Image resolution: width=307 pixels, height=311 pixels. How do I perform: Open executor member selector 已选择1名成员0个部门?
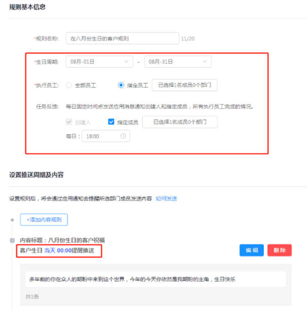pyautogui.click(x=185, y=85)
